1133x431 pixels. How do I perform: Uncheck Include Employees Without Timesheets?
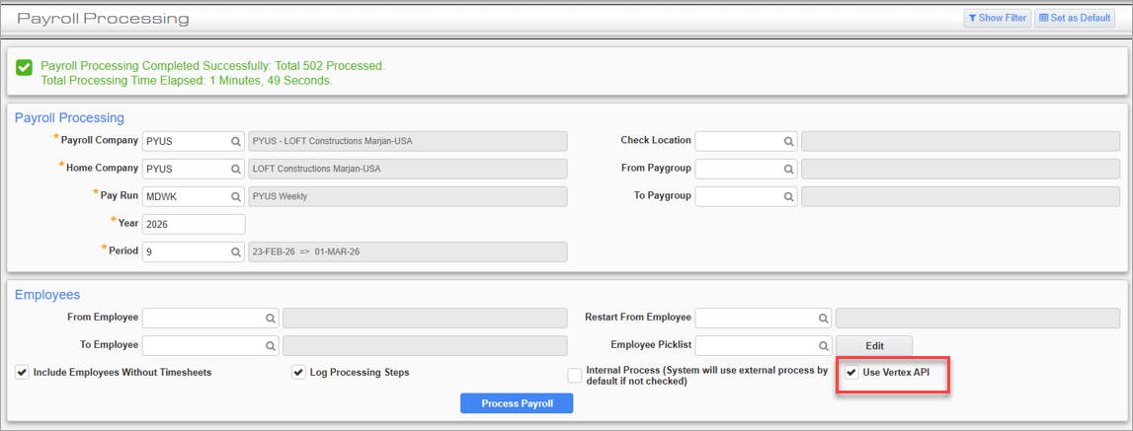22,373
